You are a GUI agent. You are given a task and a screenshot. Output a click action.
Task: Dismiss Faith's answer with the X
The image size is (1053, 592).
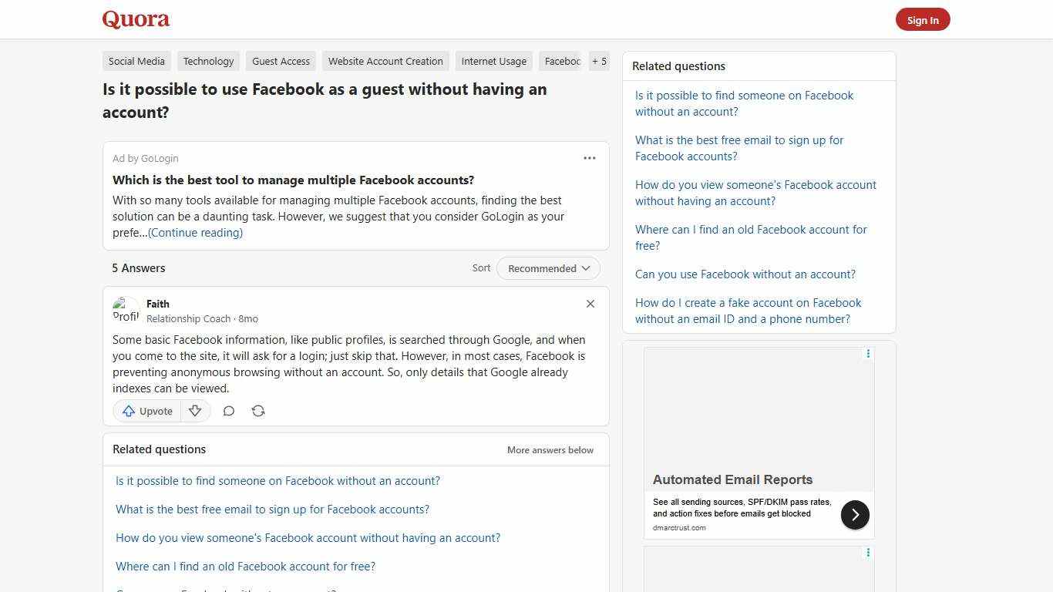(590, 304)
